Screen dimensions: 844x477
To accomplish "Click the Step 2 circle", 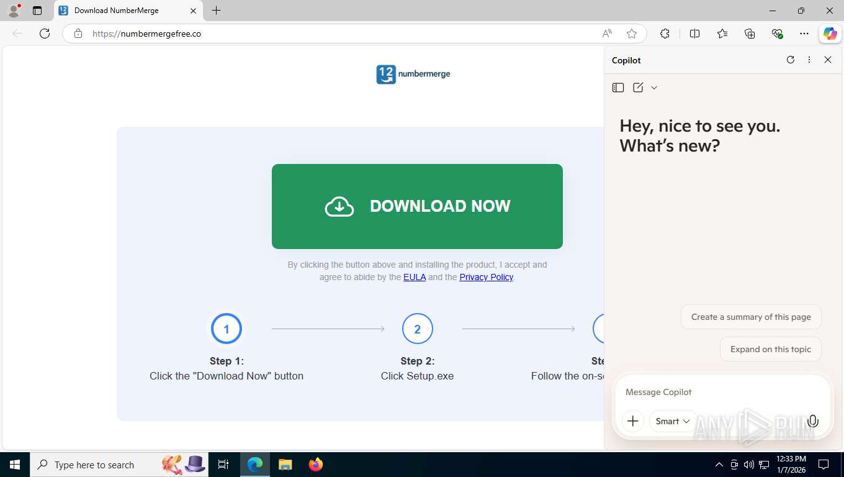I will 417,329.
